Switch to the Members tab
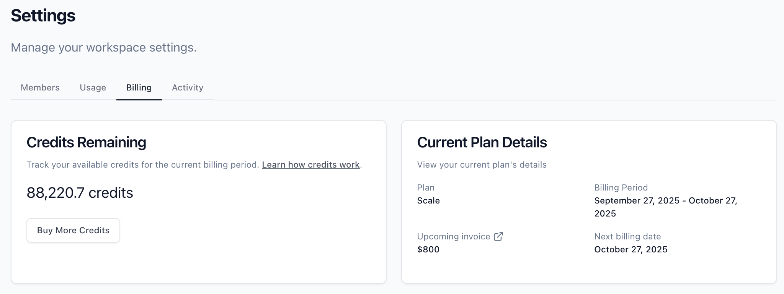 [40, 87]
